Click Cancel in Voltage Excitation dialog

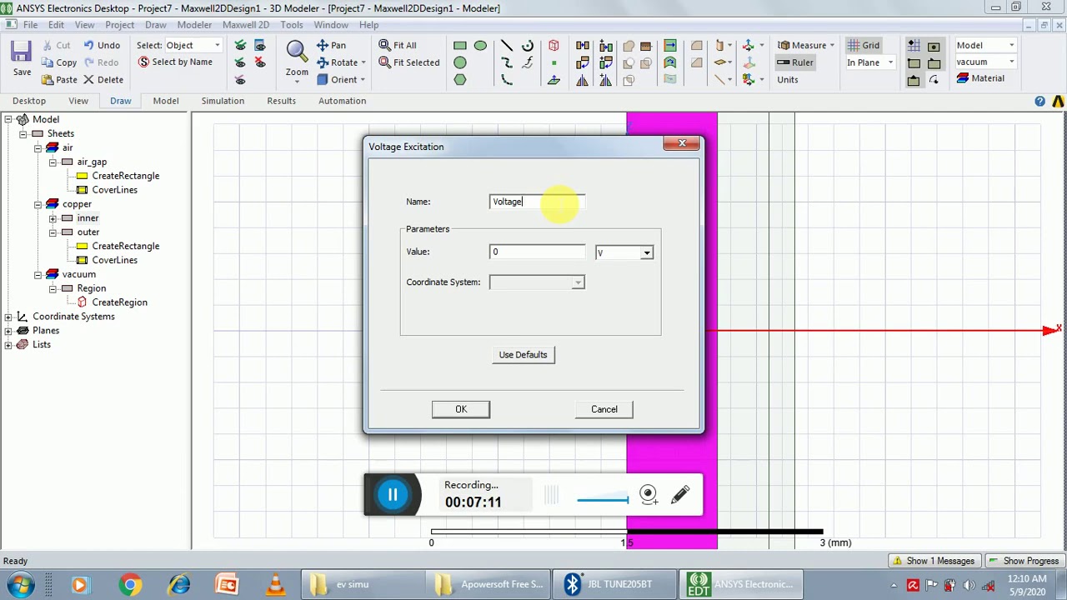604,409
